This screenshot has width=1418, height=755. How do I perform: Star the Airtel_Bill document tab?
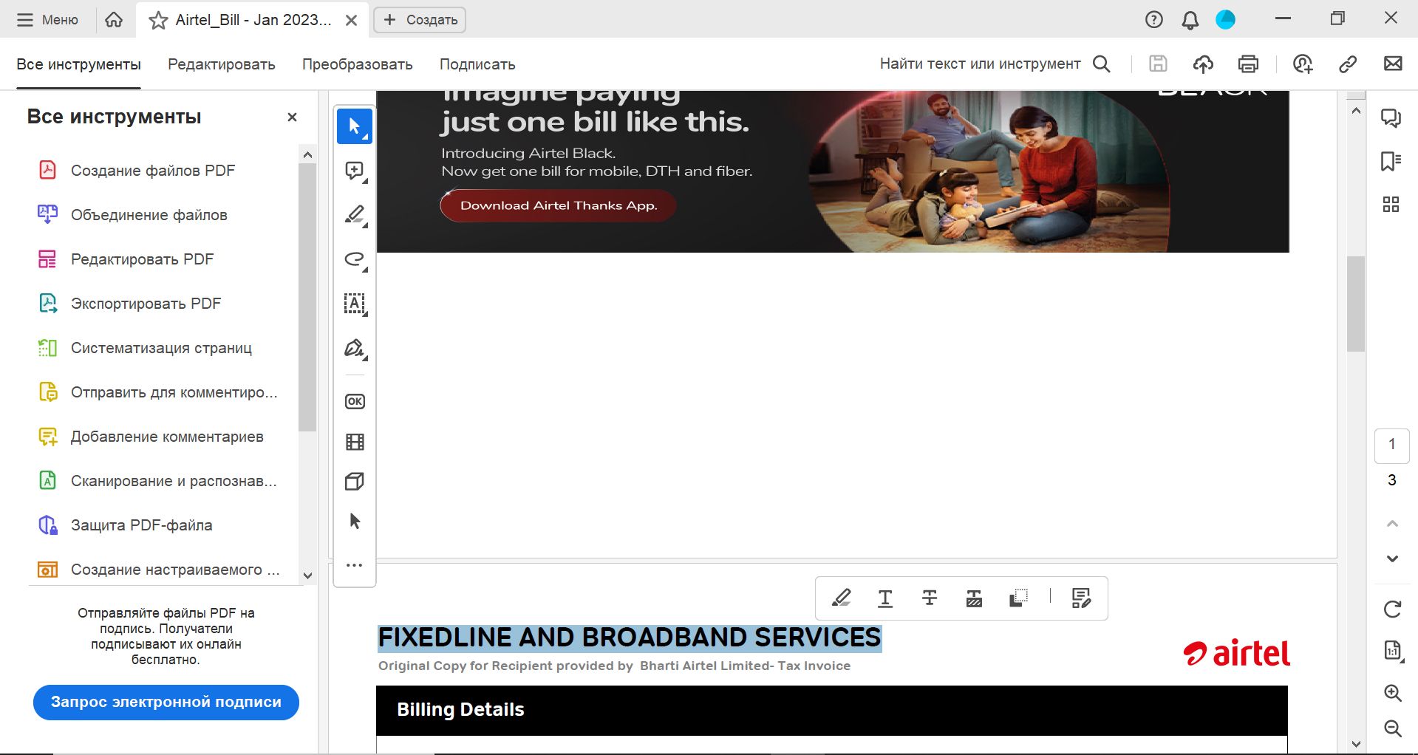158,20
